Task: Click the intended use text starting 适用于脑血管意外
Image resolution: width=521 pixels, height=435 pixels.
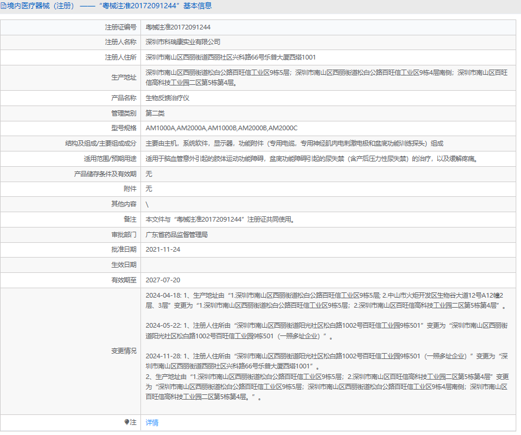Action: pos(312,159)
